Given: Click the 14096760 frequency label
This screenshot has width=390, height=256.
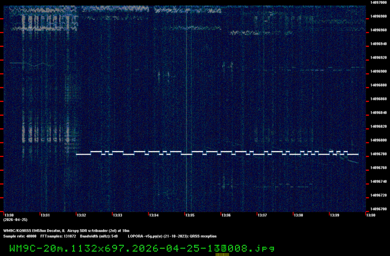Looking at the screenshot, I should (x=378, y=168).
